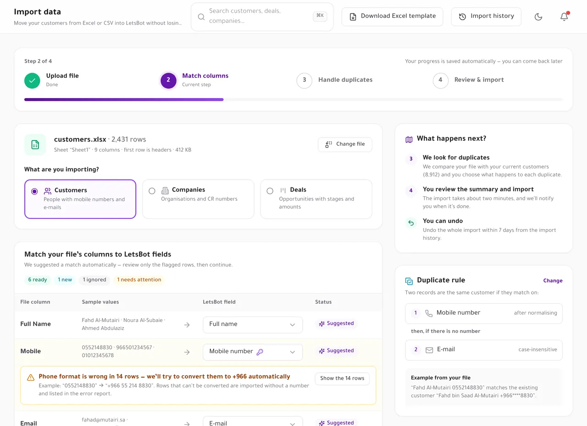Filter by 1 new chip
Viewport: 587px width, 426px height.
coord(65,280)
